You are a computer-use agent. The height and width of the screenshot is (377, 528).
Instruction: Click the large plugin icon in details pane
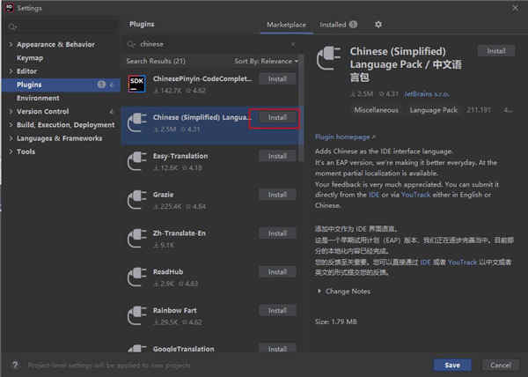(x=328, y=59)
